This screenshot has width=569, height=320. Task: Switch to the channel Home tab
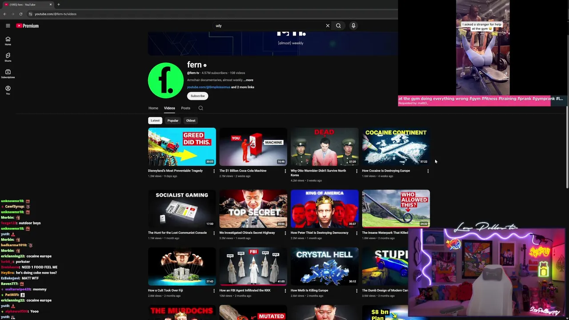pyautogui.click(x=153, y=108)
